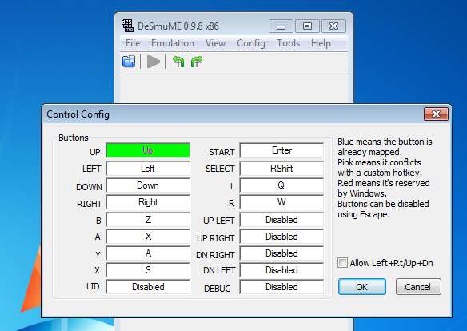Select the green UP mapping field

[x=148, y=150]
